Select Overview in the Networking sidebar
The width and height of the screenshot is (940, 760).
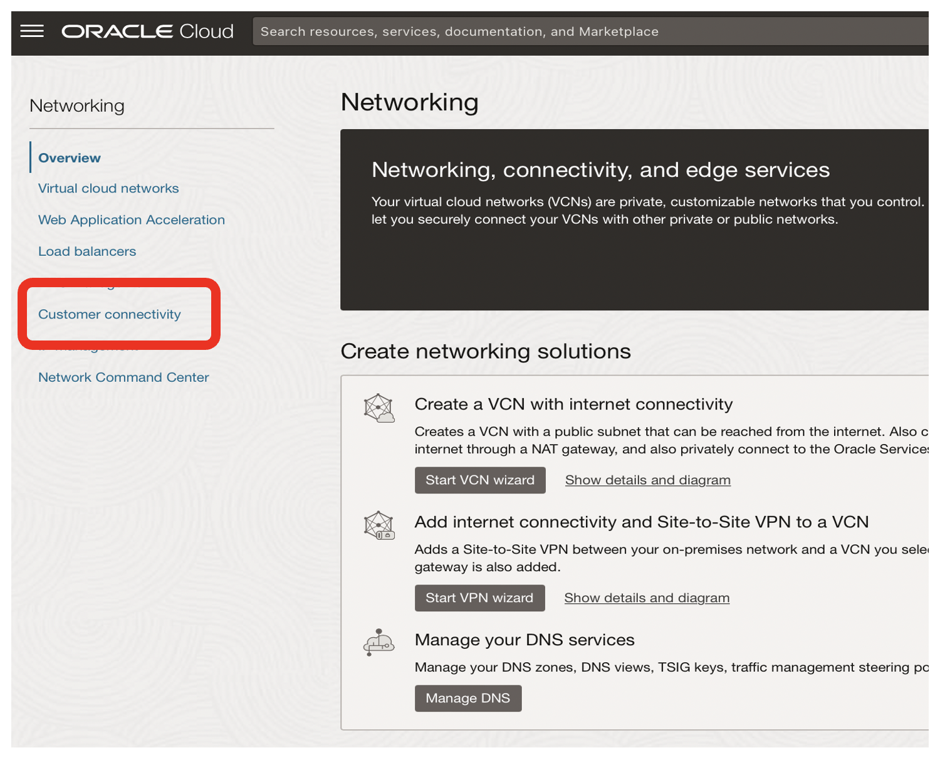click(69, 158)
